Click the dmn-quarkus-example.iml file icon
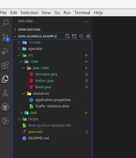136x158 pixels. (24, 125)
